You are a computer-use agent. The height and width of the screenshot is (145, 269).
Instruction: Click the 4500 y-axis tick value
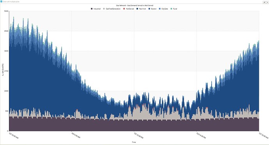tap(6, 31)
